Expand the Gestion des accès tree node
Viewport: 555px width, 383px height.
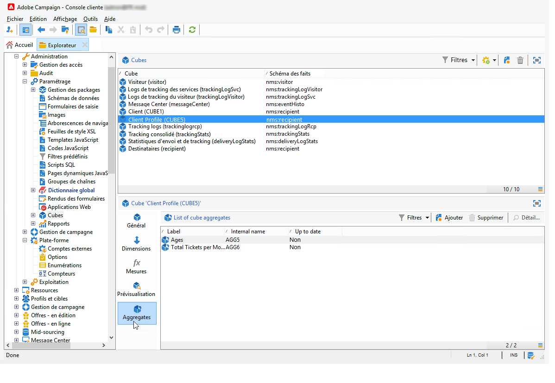pos(25,65)
